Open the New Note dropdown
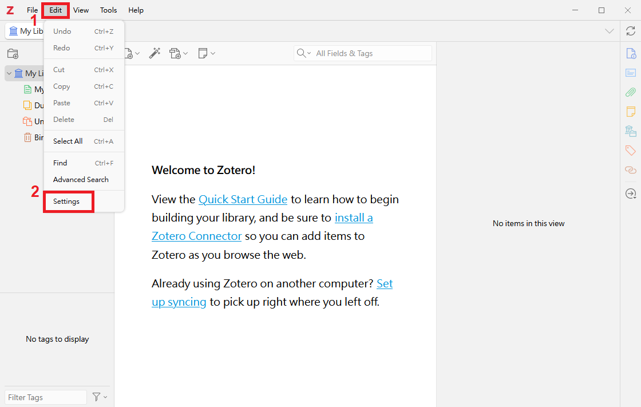Viewport: 641px width, 407px height. tap(207, 53)
